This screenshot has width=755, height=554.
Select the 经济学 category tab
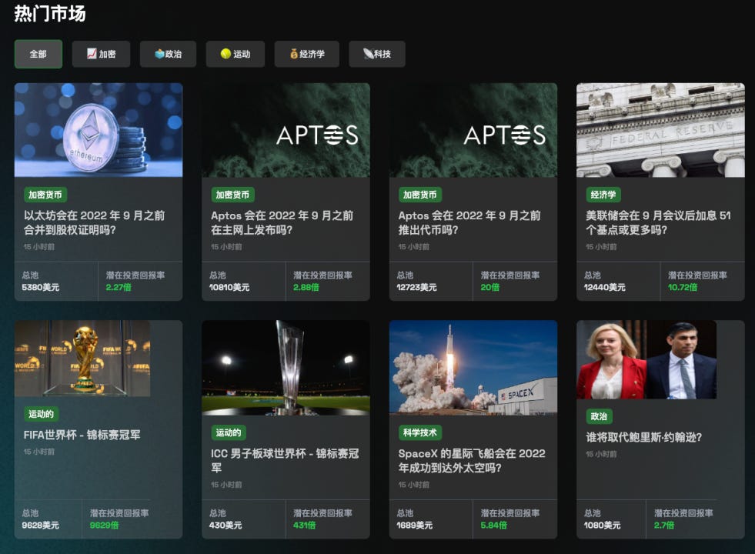[307, 54]
